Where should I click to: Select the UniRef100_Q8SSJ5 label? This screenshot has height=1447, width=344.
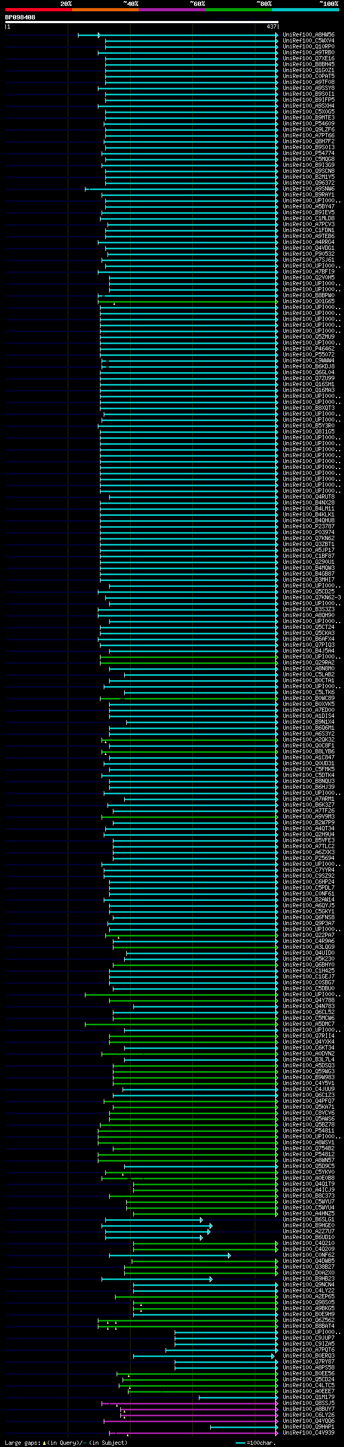click(309, 1403)
